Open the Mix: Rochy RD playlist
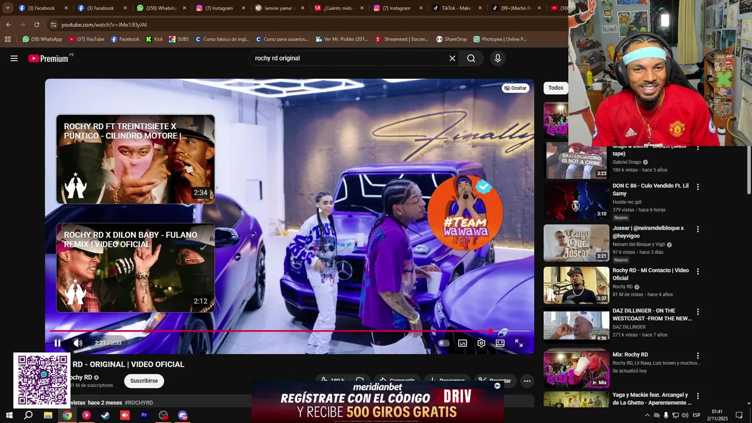 point(576,369)
